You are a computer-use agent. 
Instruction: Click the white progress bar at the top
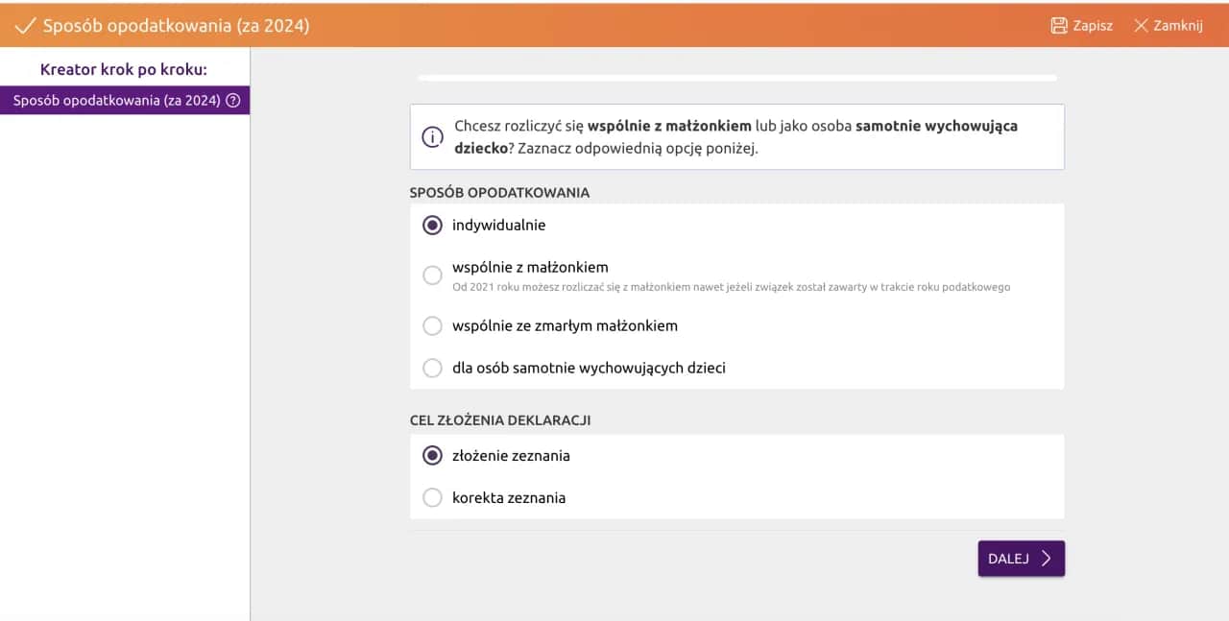coord(736,78)
